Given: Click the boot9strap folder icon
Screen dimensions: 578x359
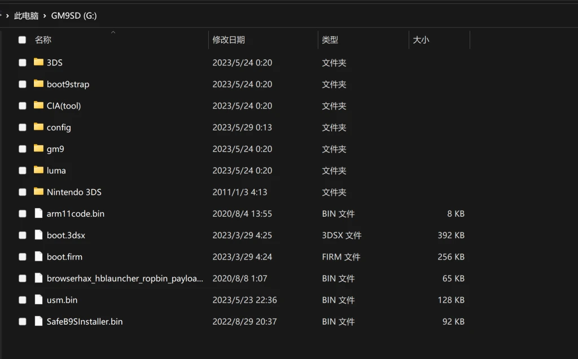Looking at the screenshot, I should (x=38, y=84).
